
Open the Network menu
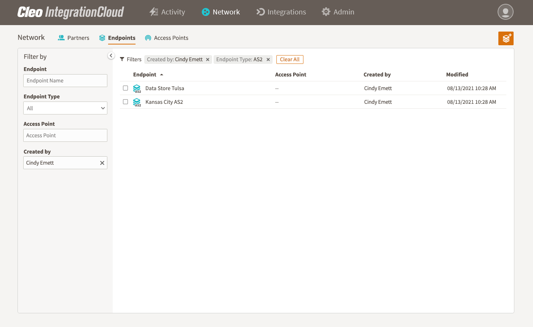[221, 12]
